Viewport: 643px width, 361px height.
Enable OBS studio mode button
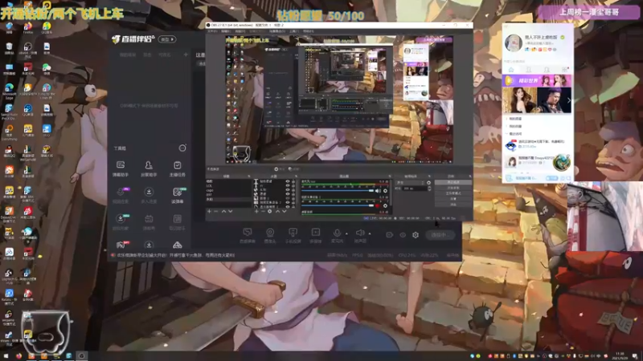[453, 193]
